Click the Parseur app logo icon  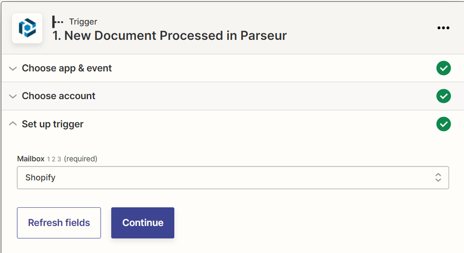[x=27, y=28]
